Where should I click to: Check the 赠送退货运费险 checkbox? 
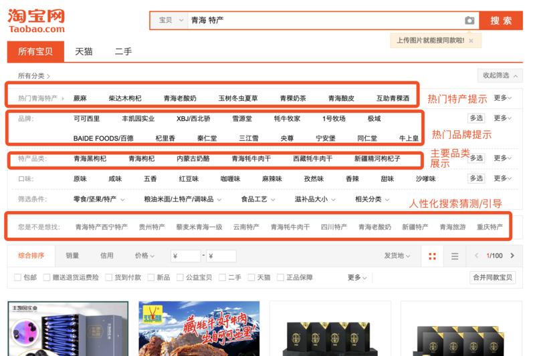click(47, 278)
